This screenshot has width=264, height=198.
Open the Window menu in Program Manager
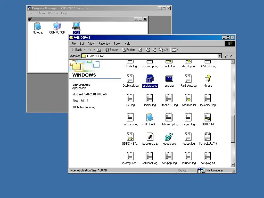pyautogui.click(x=53, y=13)
